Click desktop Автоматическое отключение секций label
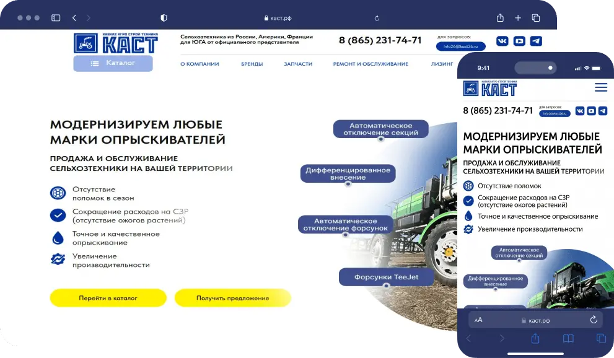 (x=380, y=129)
